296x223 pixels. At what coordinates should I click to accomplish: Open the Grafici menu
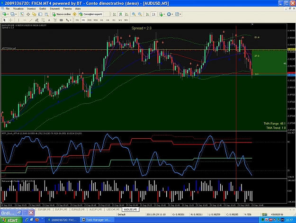43,9
